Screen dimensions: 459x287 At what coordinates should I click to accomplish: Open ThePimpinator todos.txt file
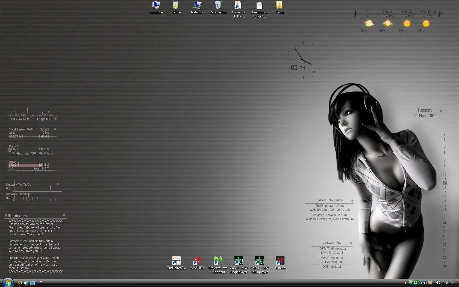point(259,5)
